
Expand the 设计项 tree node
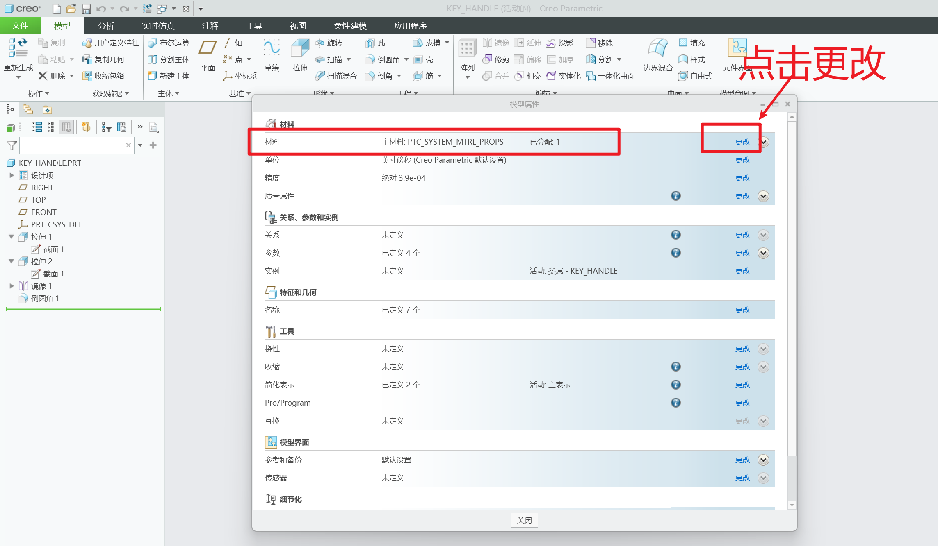pos(11,175)
